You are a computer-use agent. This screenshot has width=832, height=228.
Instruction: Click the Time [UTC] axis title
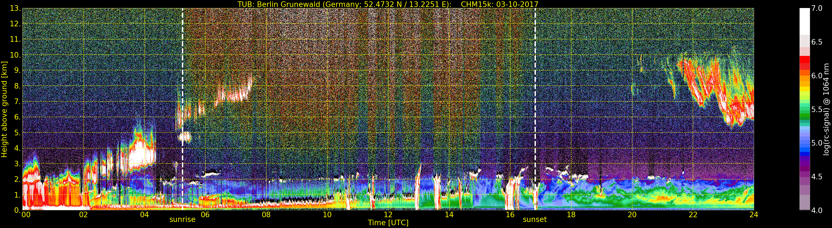pyautogui.click(x=388, y=223)
